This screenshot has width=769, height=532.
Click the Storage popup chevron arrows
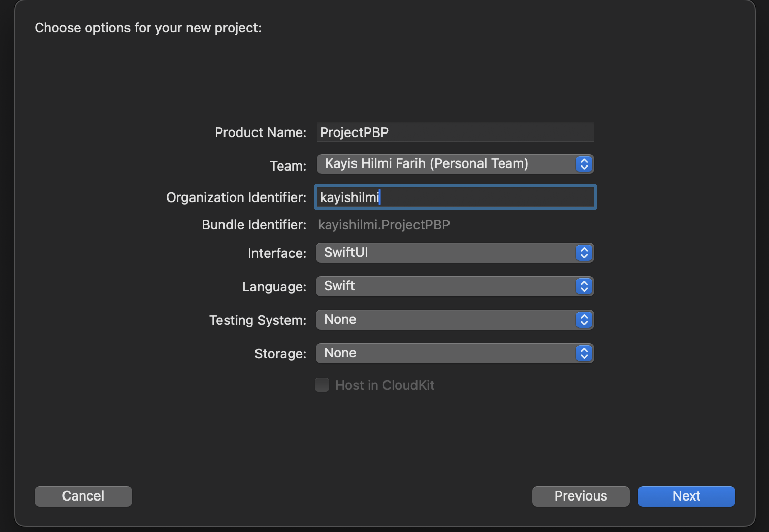(584, 353)
